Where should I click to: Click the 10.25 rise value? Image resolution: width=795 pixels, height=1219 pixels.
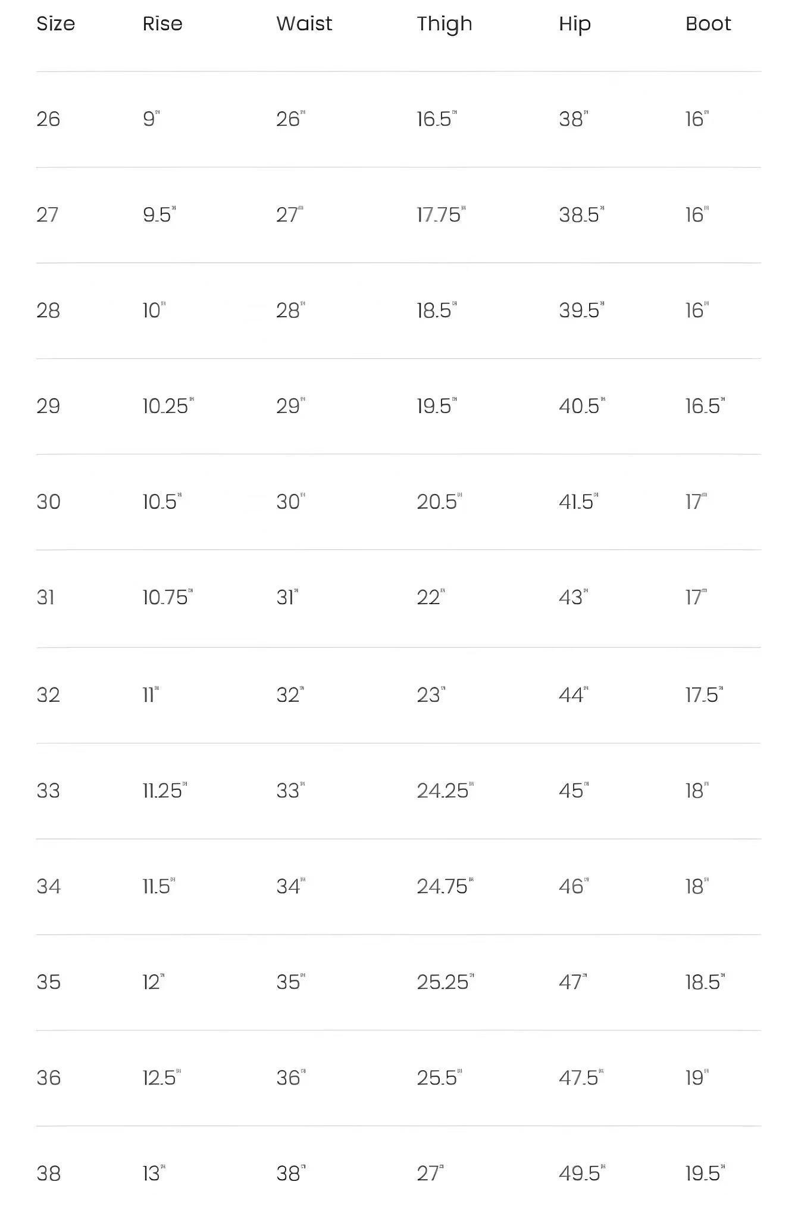(x=165, y=406)
